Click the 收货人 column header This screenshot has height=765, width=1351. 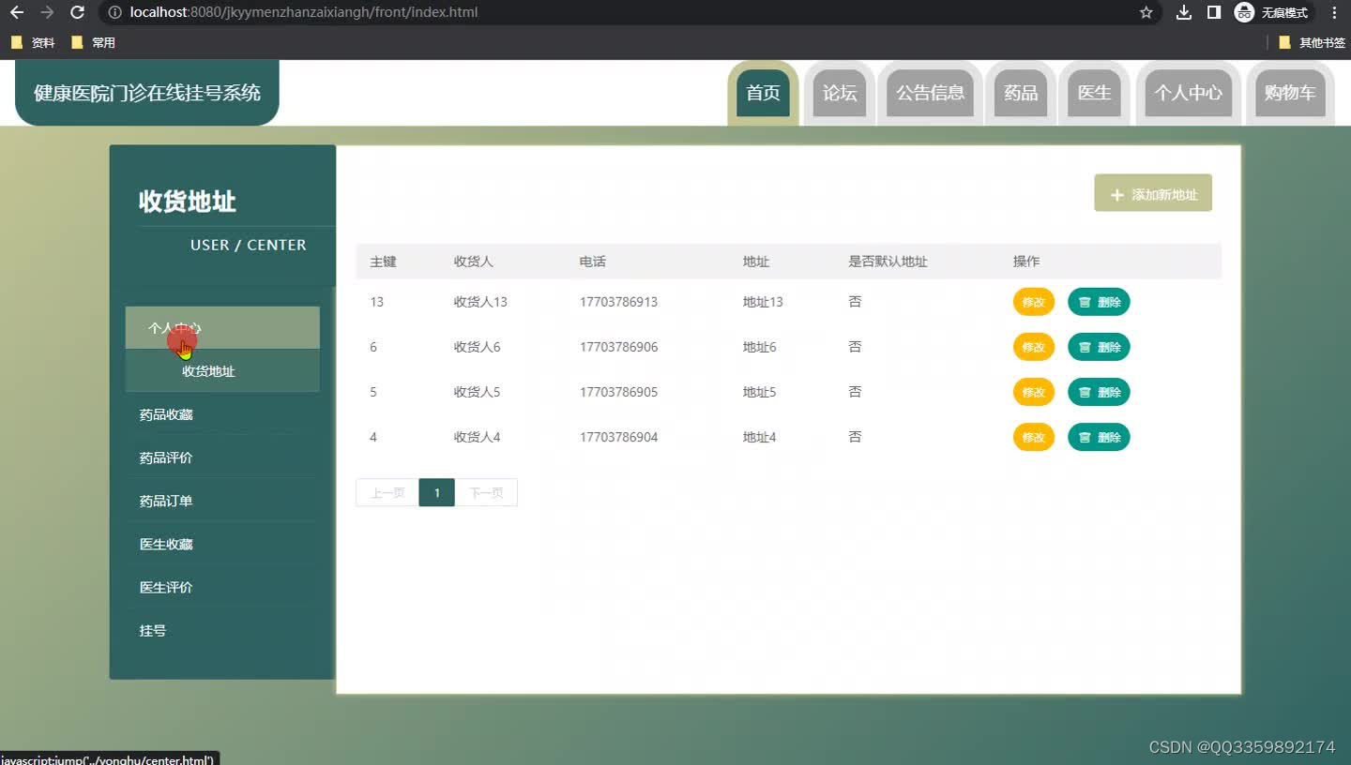[474, 262]
